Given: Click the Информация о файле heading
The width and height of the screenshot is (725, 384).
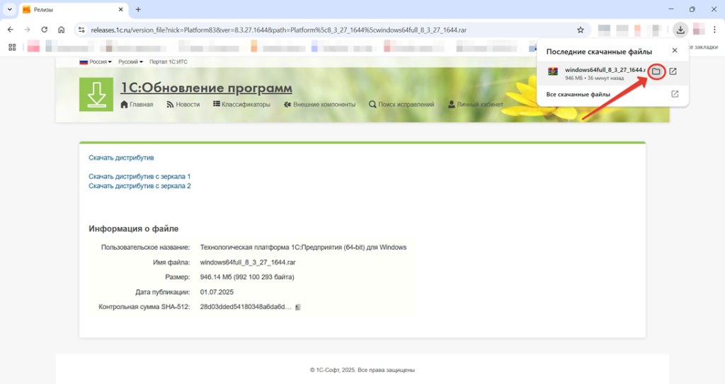Looking at the screenshot, I should (x=134, y=228).
